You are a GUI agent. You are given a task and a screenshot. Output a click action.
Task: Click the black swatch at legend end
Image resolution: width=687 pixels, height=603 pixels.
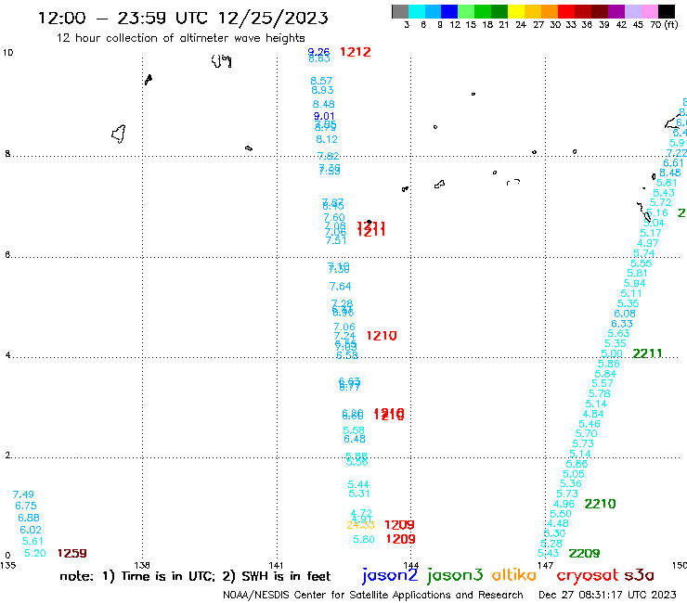[666, 11]
